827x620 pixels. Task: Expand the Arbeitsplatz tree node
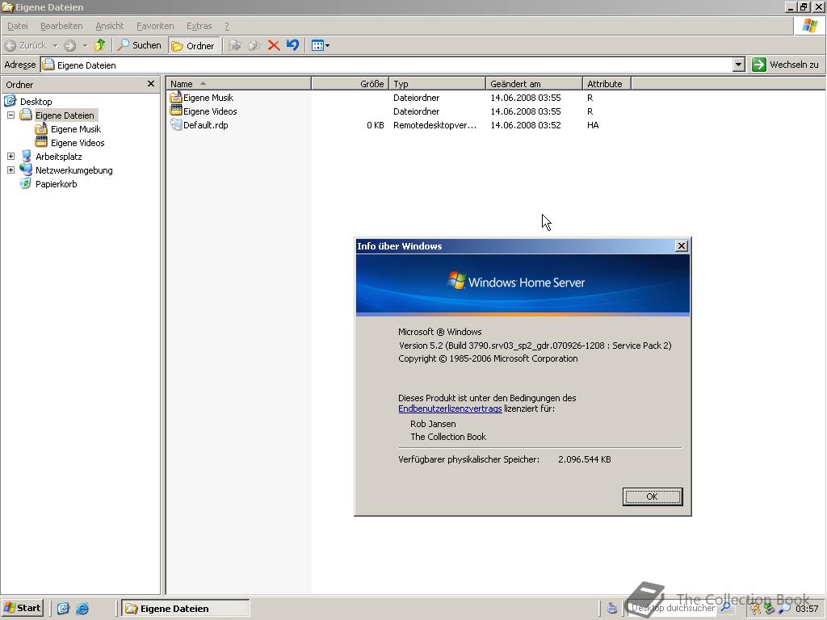pos(10,156)
